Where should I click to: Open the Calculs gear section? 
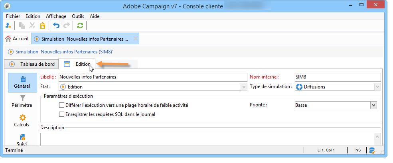tap(22, 121)
